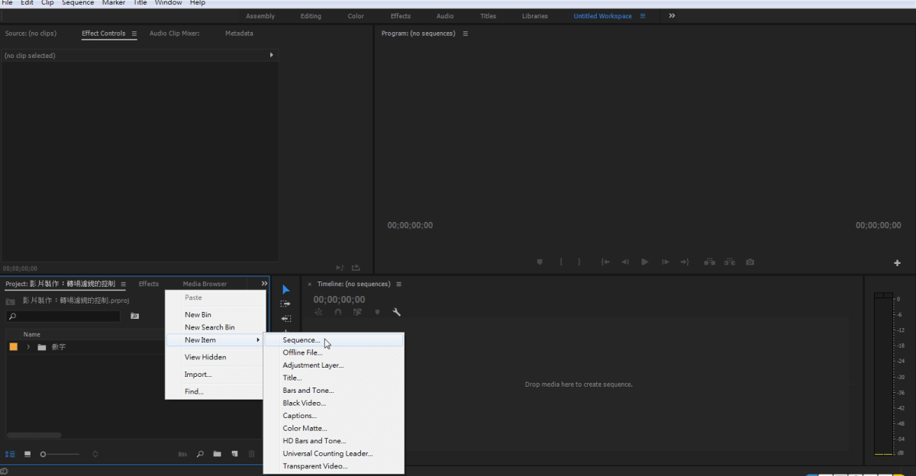This screenshot has width=916, height=476.
Task: Click the New Item icon at Project panel bottom
Action: coord(235,454)
